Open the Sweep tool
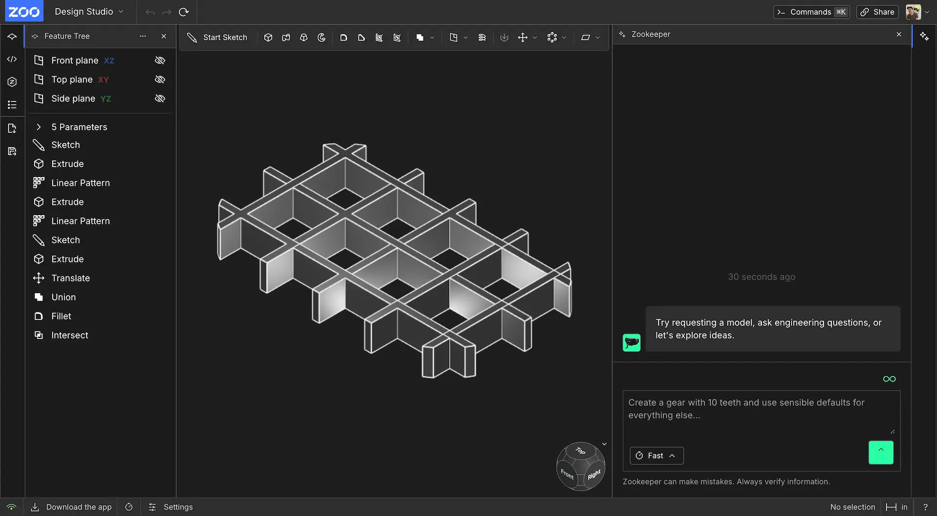Screen dimensions: 937x516 [286, 37]
